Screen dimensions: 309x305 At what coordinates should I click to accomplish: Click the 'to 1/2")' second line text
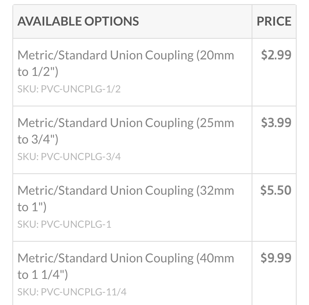pos(38,72)
